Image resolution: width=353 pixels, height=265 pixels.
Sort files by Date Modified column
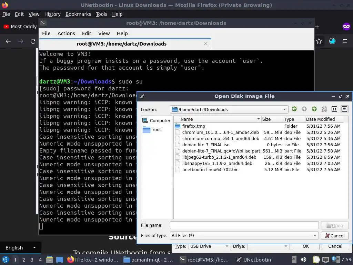pyautogui.click(x=324, y=119)
